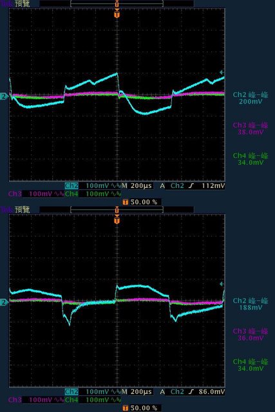Viewport: 275px width, 412px height.
Task: Click the orange T icon beside 50.00 % in the bottom capture
Action: point(126,408)
